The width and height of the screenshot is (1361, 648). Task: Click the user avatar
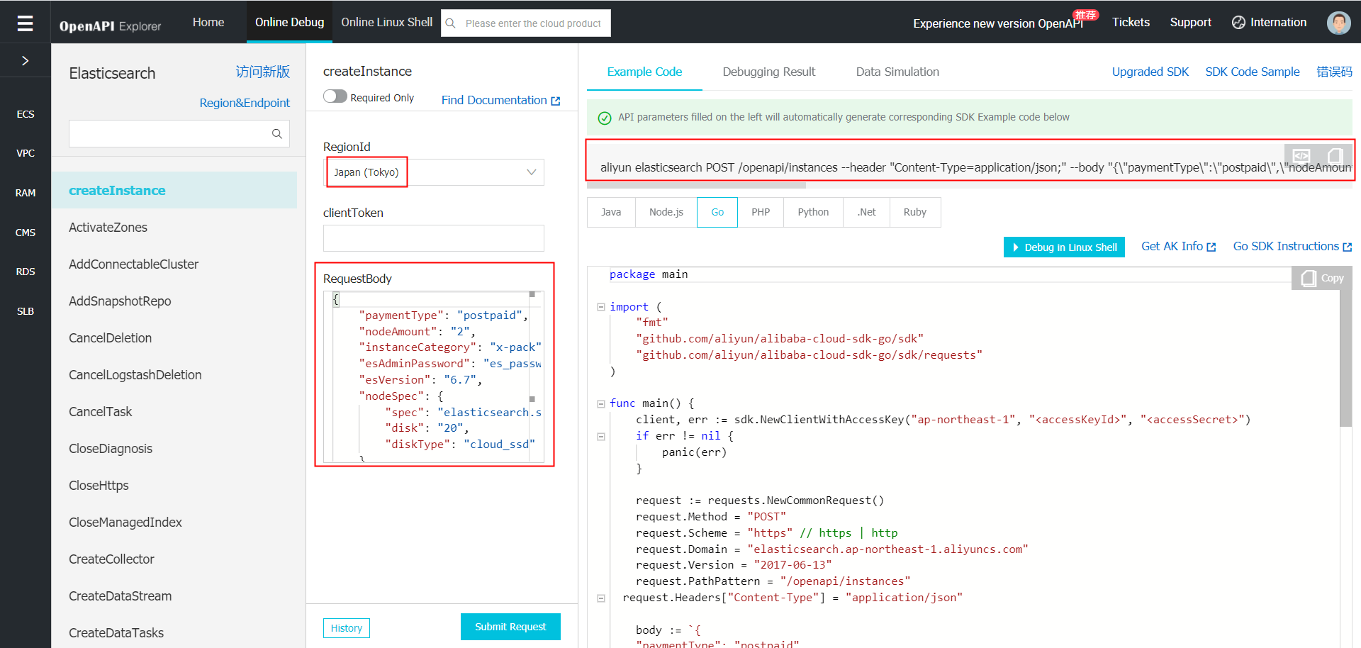tap(1338, 23)
